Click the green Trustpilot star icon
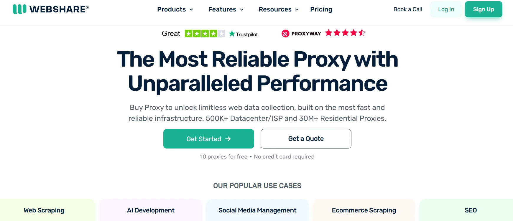513x221 pixels. point(232,33)
